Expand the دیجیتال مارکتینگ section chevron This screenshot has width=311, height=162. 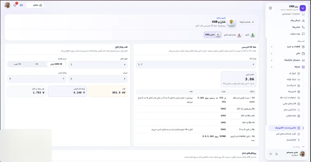point(271,60)
